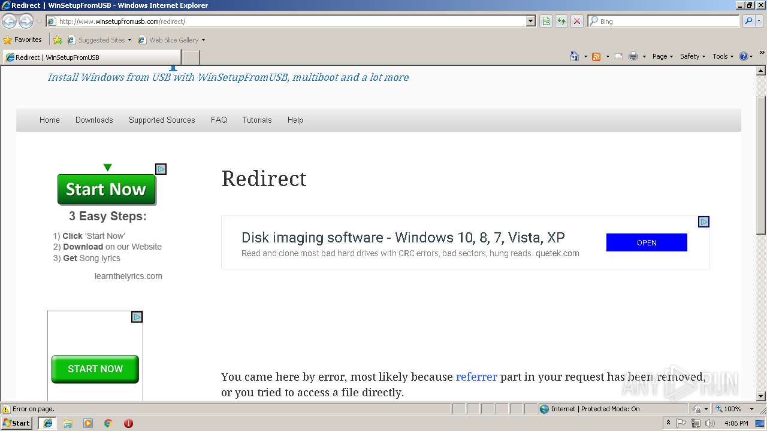Show hidden tray icons arrow
This screenshot has height=431, width=767.
coord(669,423)
